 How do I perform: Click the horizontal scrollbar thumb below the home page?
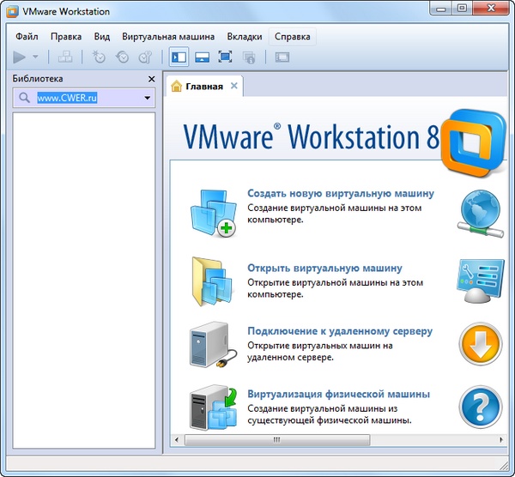pyautogui.click(x=276, y=440)
